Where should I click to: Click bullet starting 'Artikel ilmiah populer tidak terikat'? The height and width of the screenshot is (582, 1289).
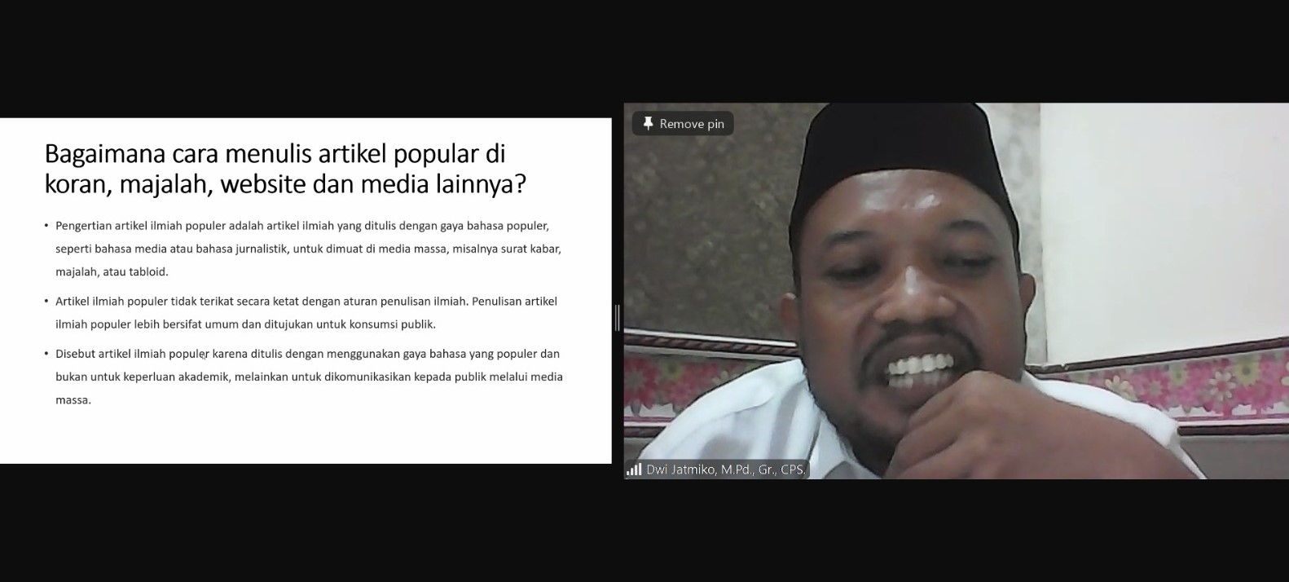301,312
